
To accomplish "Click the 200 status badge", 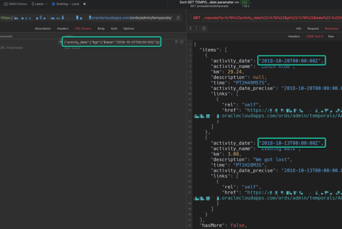I will (x=244, y=2).
